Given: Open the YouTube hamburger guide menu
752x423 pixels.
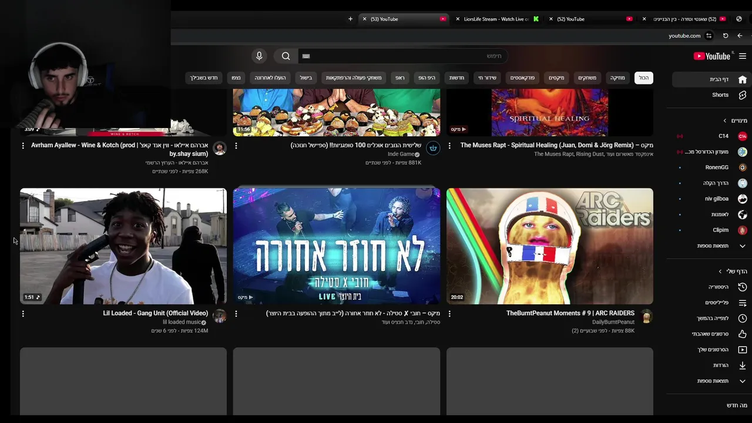Looking at the screenshot, I should tap(743, 56).
